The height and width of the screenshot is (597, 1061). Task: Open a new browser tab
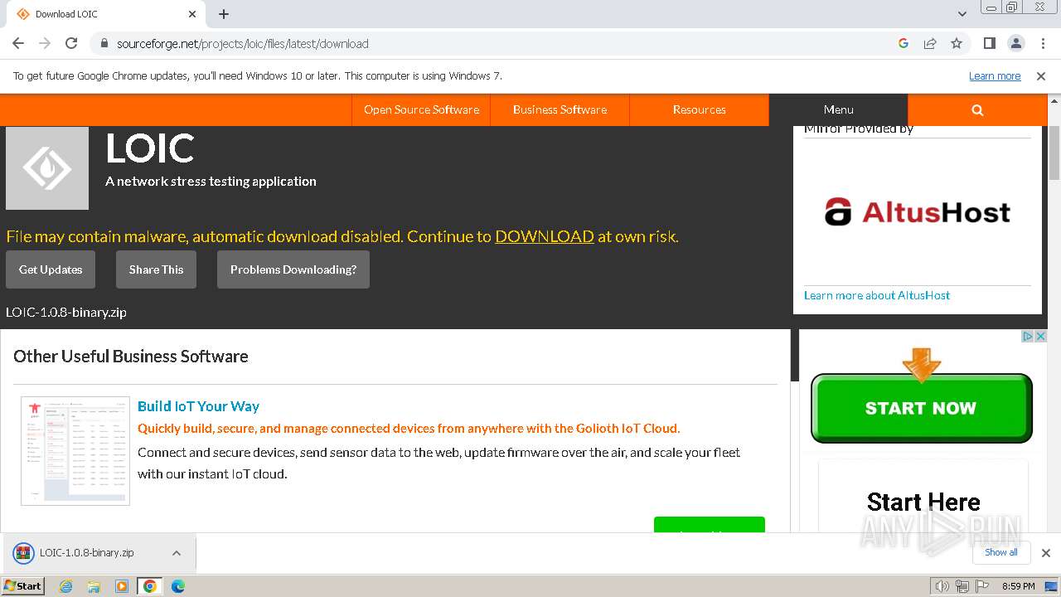click(x=224, y=14)
